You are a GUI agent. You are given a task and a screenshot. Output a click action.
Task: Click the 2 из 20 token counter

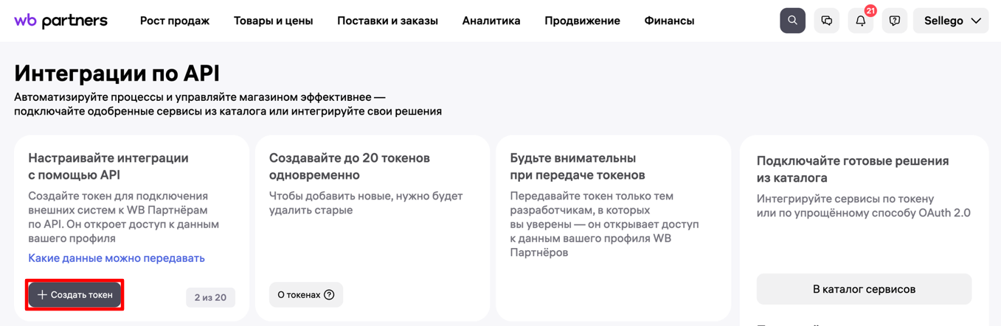(210, 297)
